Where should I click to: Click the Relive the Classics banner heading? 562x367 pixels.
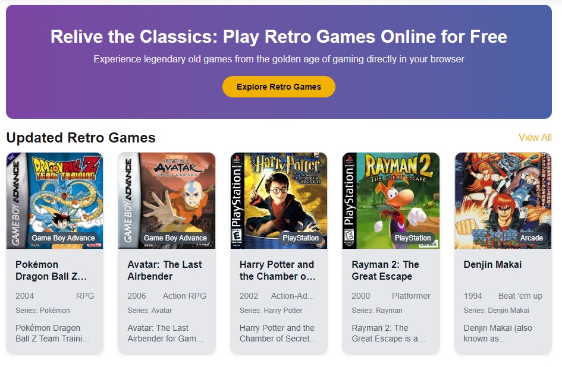click(279, 37)
